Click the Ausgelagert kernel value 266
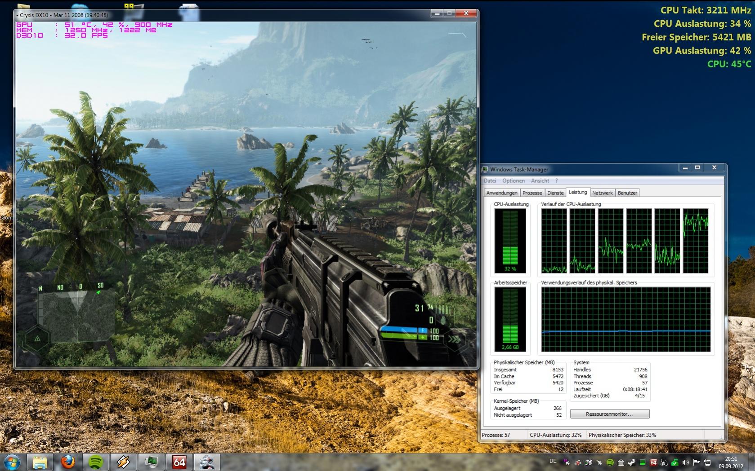This screenshot has width=755, height=471. tap(558, 408)
